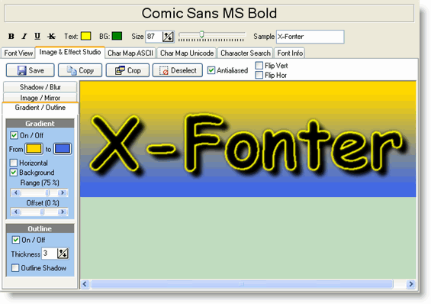Click the Offset left arrow
431x304 pixels.
(16, 212)
